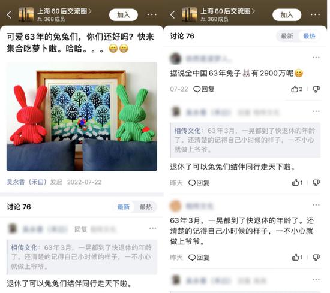Select 最新 sort in left discussion
The image size is (330, 293).
click(124, 207)
